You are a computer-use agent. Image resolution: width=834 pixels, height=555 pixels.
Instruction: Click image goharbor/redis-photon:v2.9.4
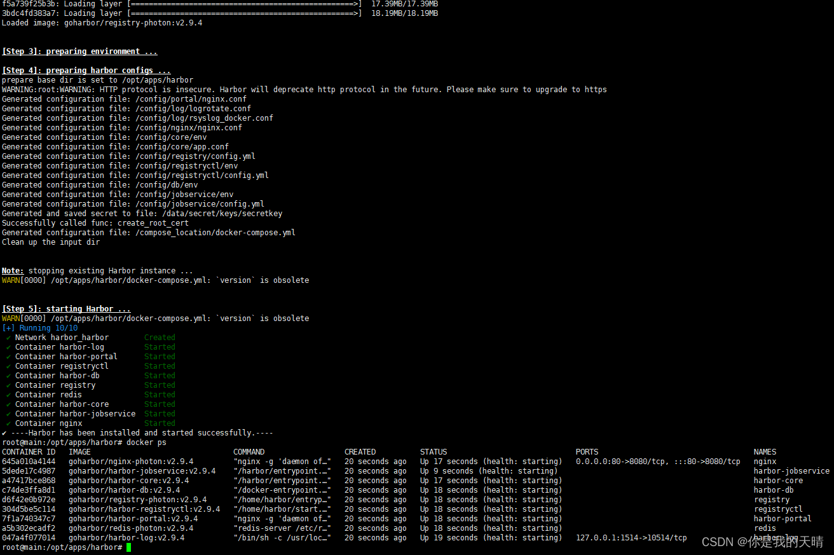pyautogui.click(x=131, y=528)
